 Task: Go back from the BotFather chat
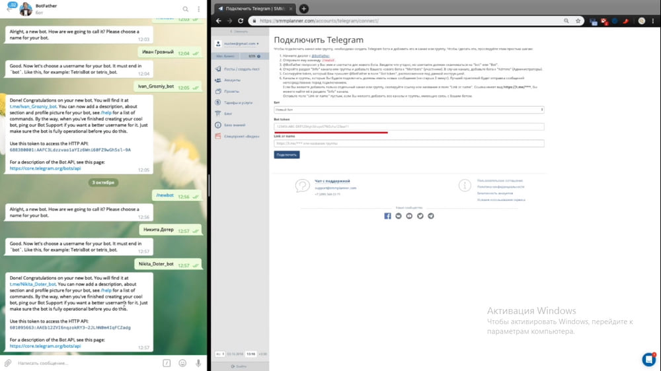(9, 9)
